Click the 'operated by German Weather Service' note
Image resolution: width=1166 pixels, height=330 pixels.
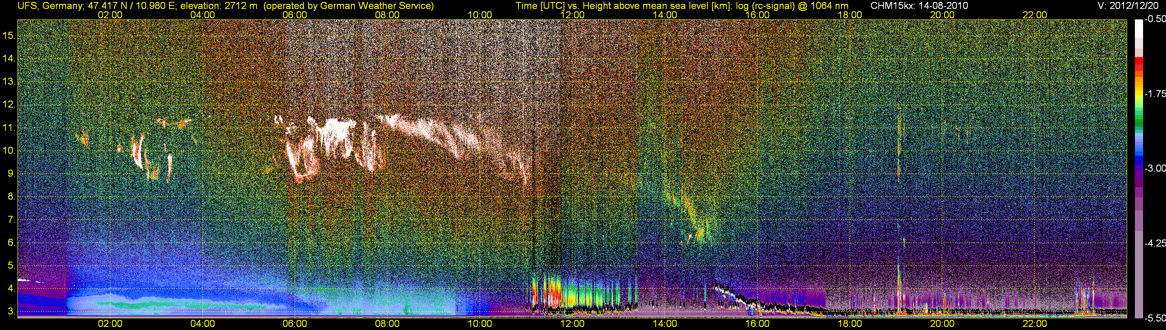[349, 6]
